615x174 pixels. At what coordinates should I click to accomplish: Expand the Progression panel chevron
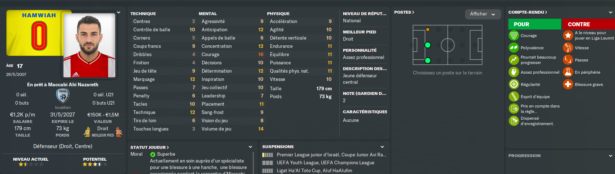pyautogui.click(x=611, y=156)
